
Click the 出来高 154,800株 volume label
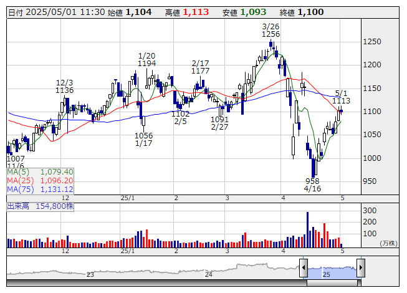pyautogui.click(x=41, y=206)
